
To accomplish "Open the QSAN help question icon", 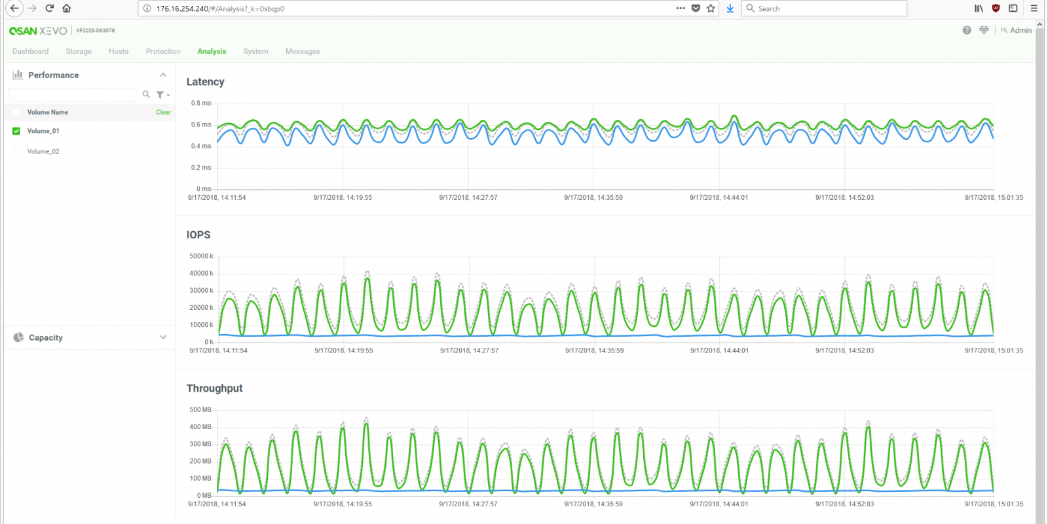I will [x=967, y=30].
